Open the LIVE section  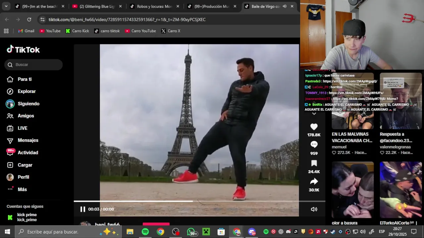pos(17,128)
